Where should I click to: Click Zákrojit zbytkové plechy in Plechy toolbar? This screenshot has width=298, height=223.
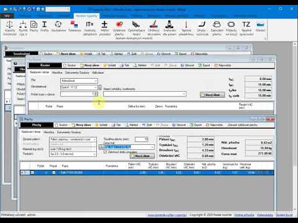[242, 125]
